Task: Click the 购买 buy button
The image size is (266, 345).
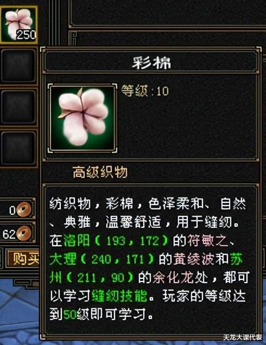Action: pyautogui.click(x=24, y=259)
